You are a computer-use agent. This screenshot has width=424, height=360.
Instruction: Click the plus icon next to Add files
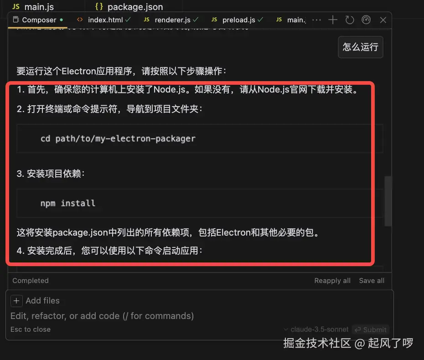tap(16, 301)
